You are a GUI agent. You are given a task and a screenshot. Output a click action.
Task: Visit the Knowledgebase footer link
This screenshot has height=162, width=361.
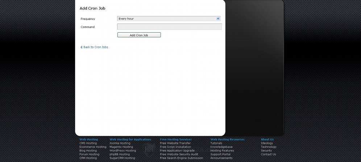point(221,147)
